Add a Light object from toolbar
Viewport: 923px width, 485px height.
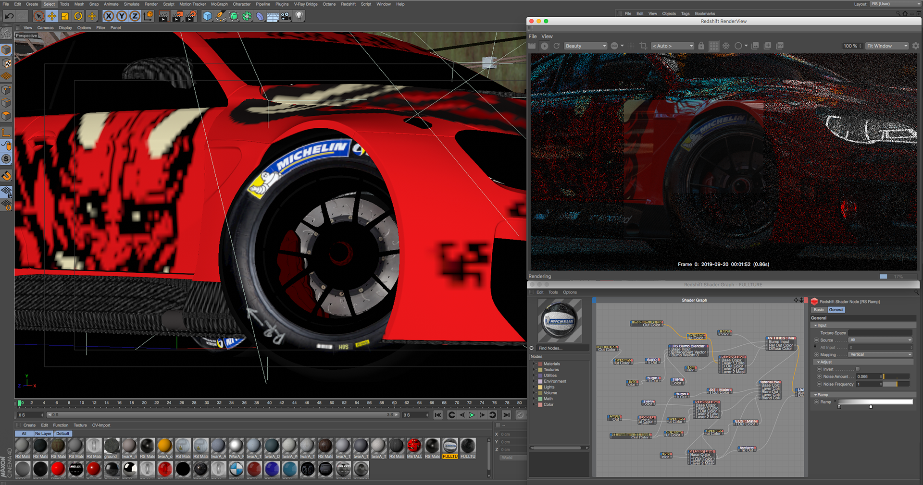(x=299, y=16)
